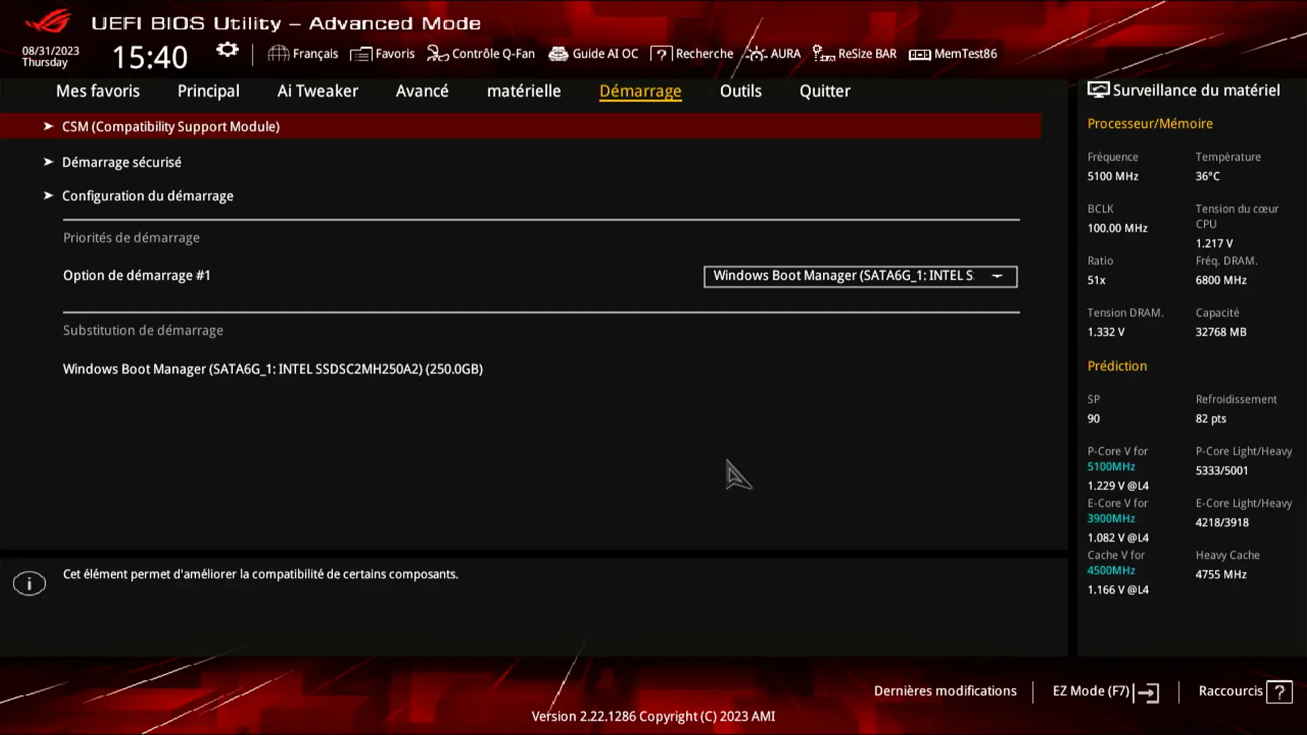This screenshot has height=735, width=1307.
Task: Open the Outils tab
Action: click(x=741, y=91)
